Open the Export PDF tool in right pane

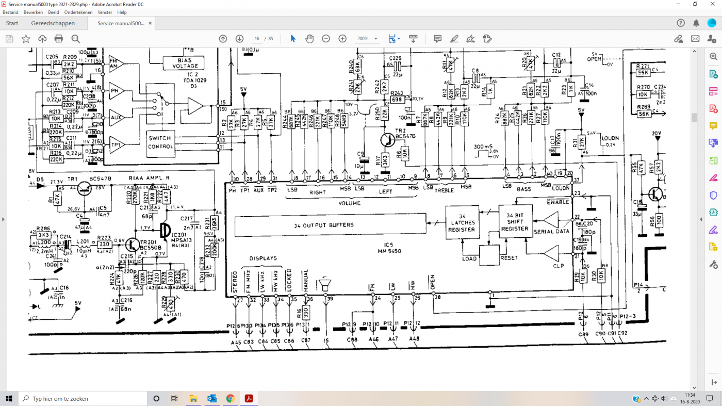coord(713,74)
